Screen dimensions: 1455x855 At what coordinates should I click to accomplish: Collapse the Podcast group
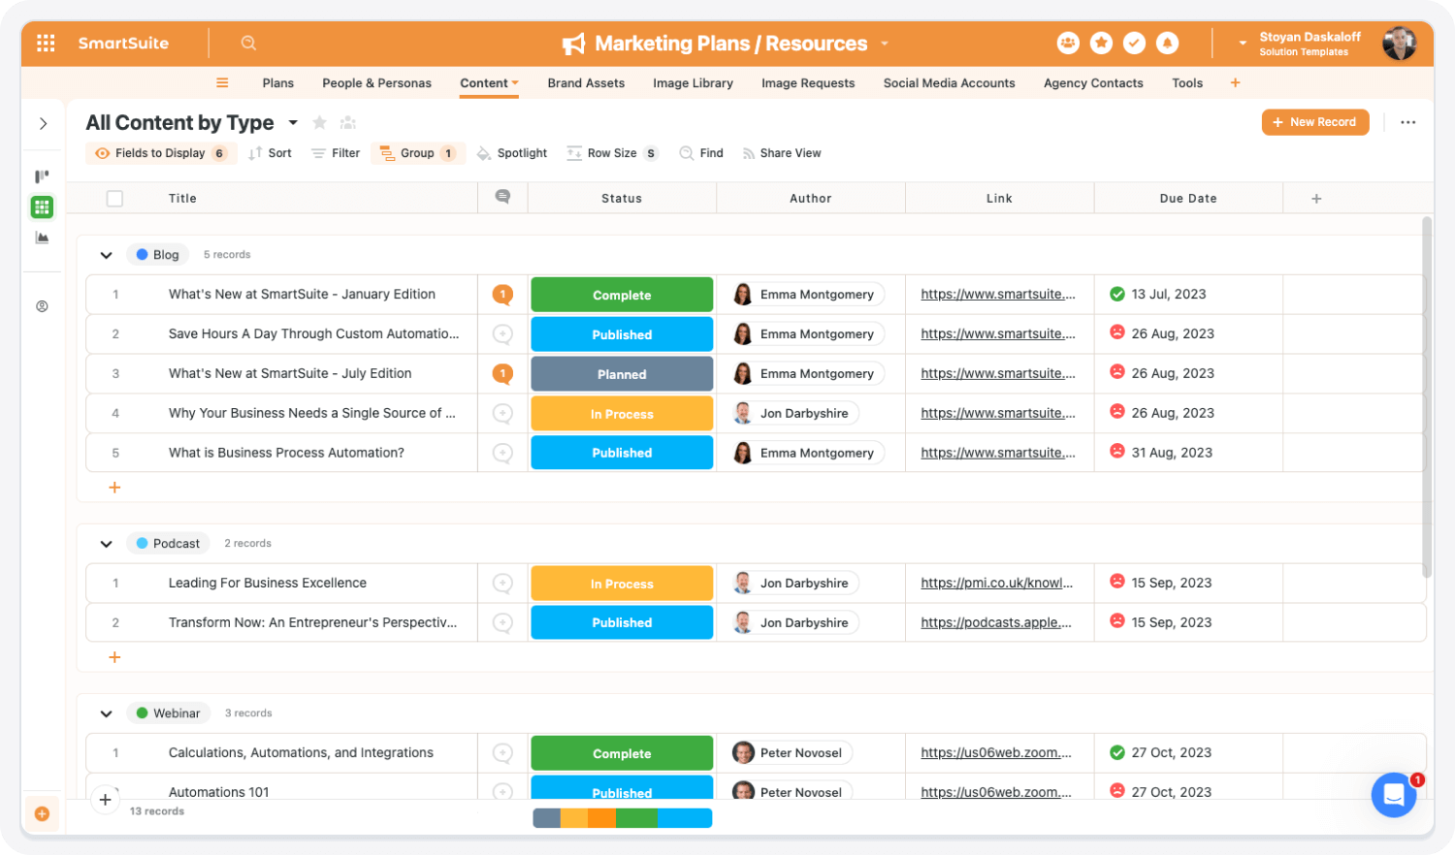(x=106, y=544)
